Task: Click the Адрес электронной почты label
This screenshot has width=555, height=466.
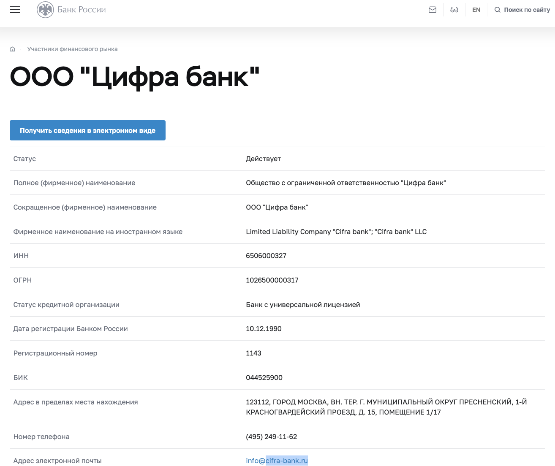Action: pos(57,461)
